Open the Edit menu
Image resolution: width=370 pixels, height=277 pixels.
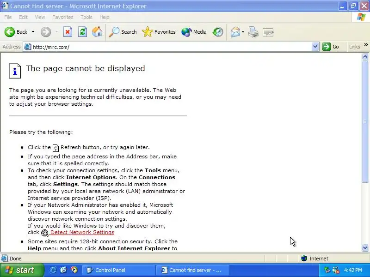[23, 17]
